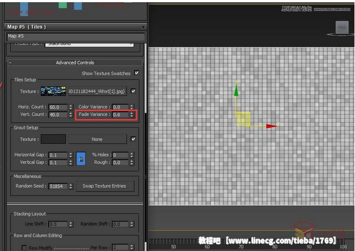Image resolution: width=355 pixels, height=251 pixels.
Task: Click the Map #5 name field
Action: point(75,36)
